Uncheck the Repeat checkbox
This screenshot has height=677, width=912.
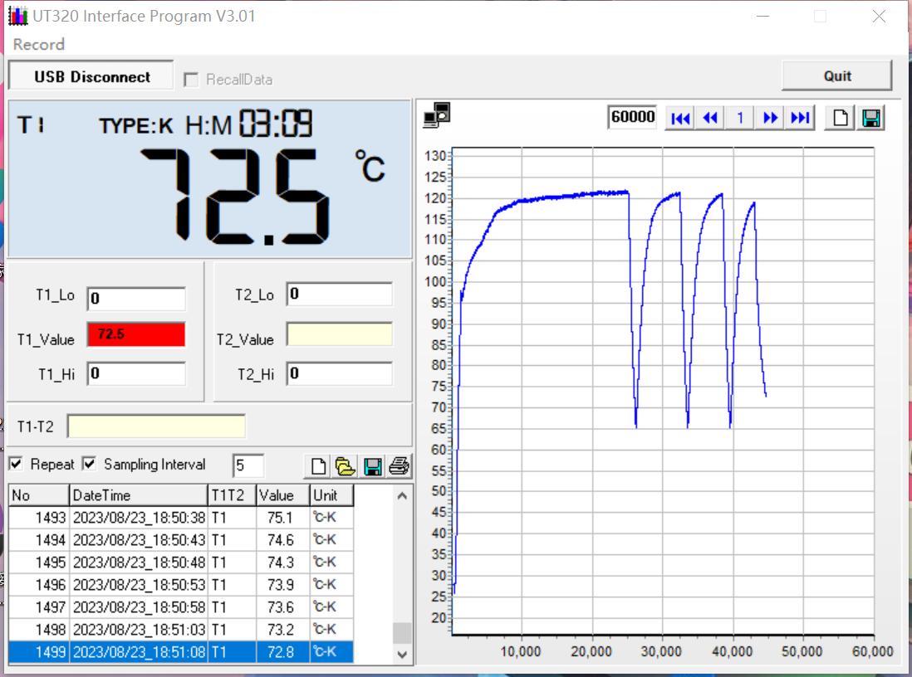[16, 464]
